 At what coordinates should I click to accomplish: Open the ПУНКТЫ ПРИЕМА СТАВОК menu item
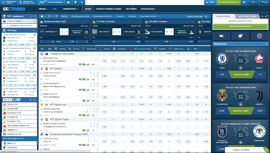click(109, 9)
